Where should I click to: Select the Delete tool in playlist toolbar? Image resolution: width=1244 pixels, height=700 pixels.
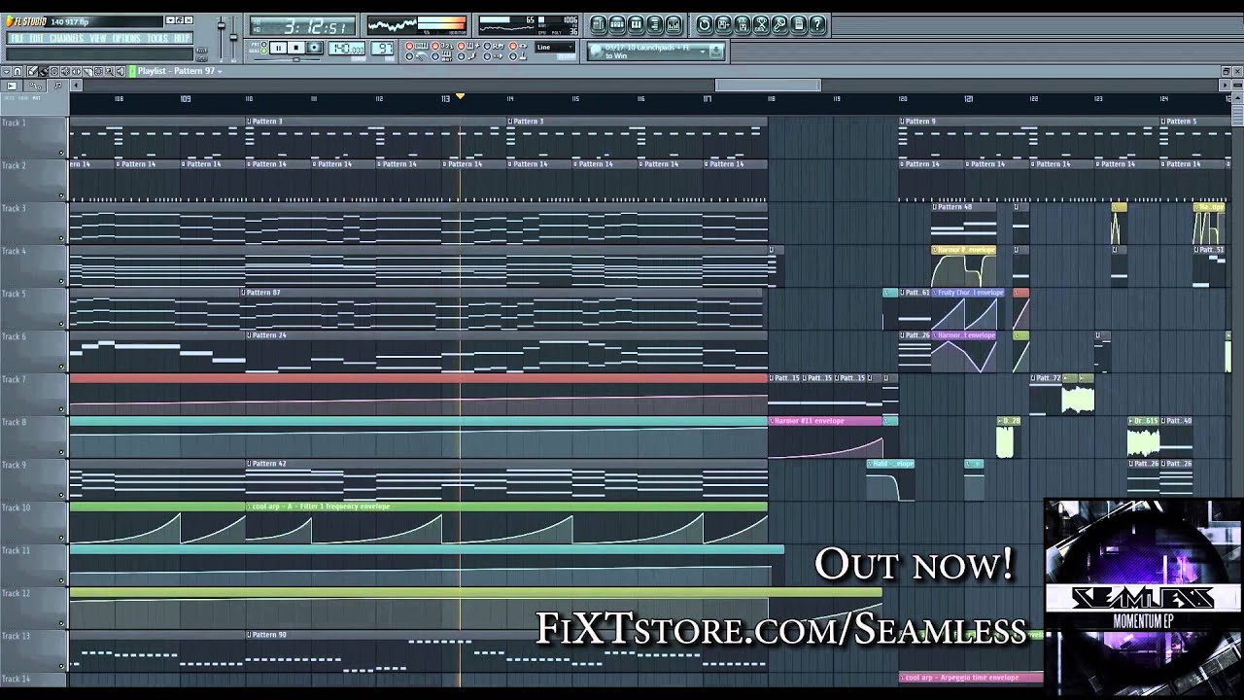[x=54, y=71]
